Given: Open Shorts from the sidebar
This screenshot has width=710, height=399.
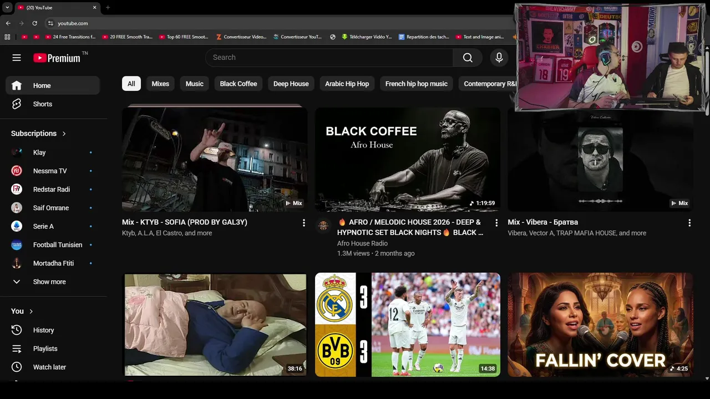Looking at the screenshot, I should (x=53, y=104).
